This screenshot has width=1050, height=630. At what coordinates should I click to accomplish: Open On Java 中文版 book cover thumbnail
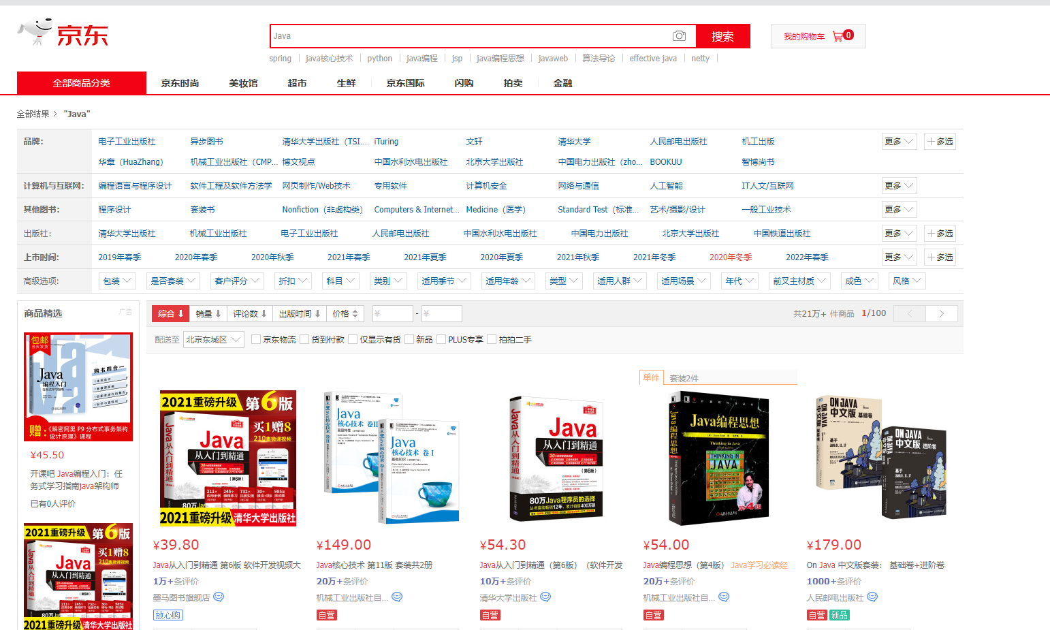[x=882, y=458]
